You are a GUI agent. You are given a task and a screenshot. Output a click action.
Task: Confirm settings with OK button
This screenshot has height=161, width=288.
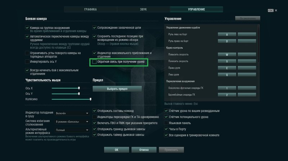click(x=116, y=150)
